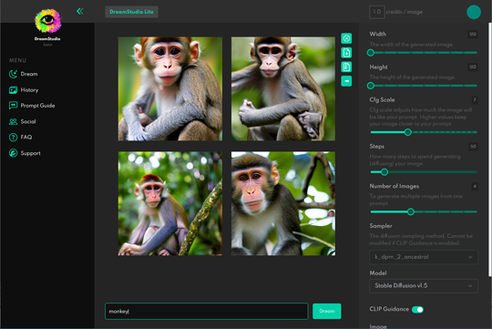This screenshot has width=492, height=329.
Task: Click the FAQ question mark icon
Action: click(x=13, y=138)
